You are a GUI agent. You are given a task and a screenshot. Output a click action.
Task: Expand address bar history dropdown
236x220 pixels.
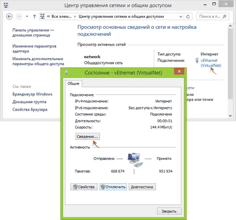pos(181,17)
